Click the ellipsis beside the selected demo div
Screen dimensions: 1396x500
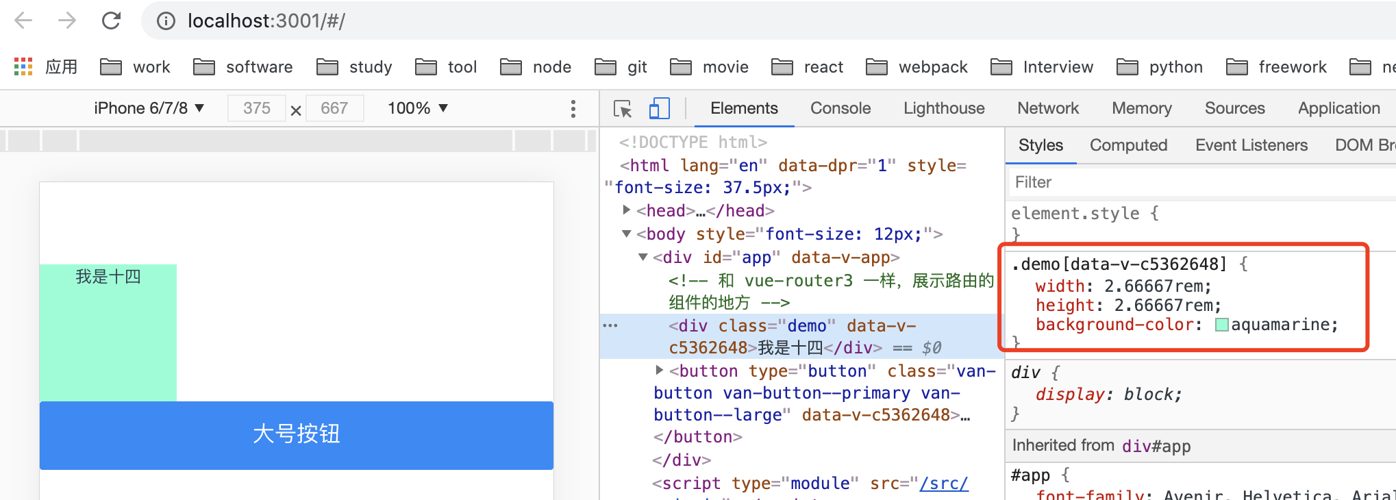point(610,325)
